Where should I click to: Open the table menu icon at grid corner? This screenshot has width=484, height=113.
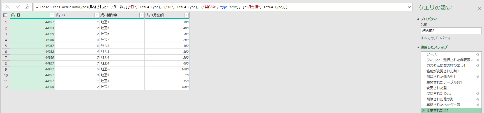tap(6, 15)
